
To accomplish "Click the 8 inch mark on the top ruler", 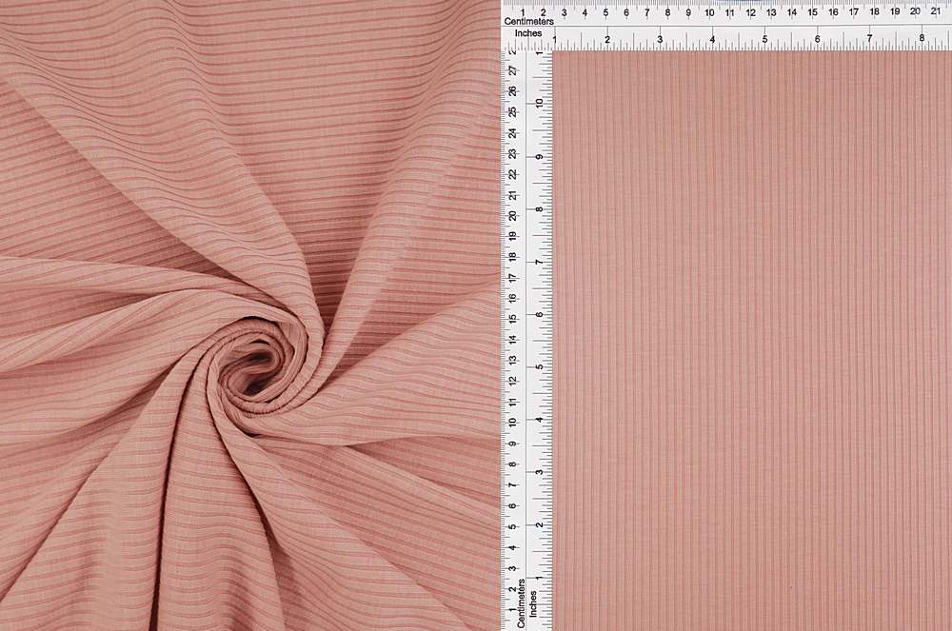I will tap(921, 38).
